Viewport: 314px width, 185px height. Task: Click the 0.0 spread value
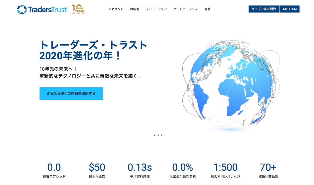click(x=54, y=167)
